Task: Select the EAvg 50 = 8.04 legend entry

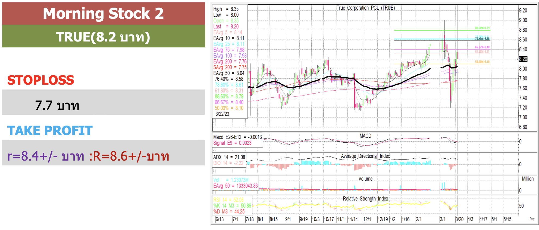Action: (229, 73)
